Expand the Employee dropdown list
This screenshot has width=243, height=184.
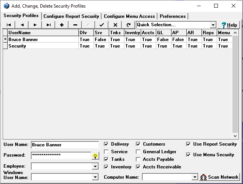click(x=95, y=167)
